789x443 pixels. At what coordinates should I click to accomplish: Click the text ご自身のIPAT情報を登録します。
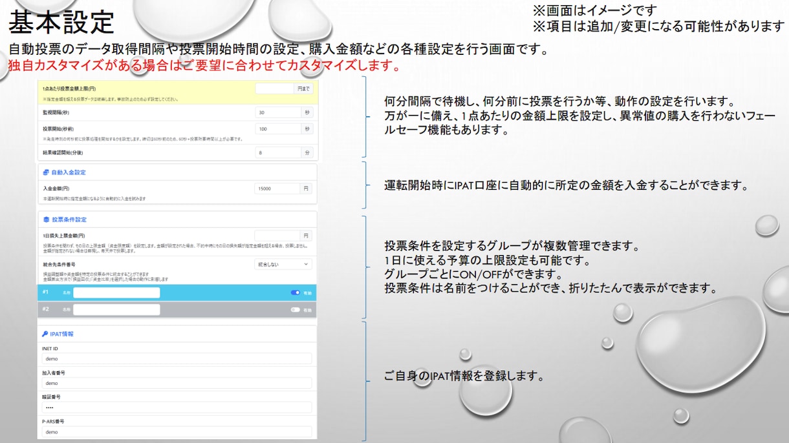pyautogui.click(x=464, y=376)
